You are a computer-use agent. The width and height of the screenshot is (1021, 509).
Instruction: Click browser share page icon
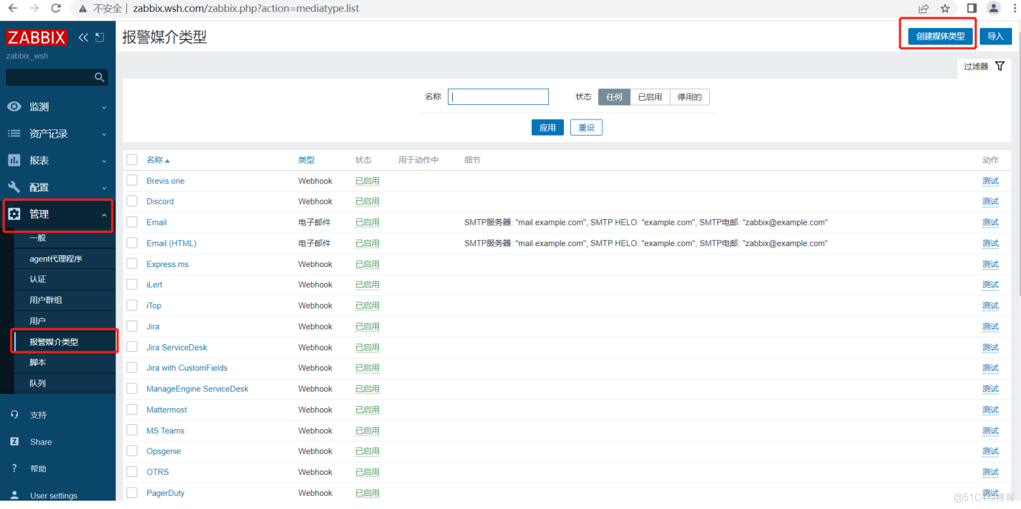(924, 9)
